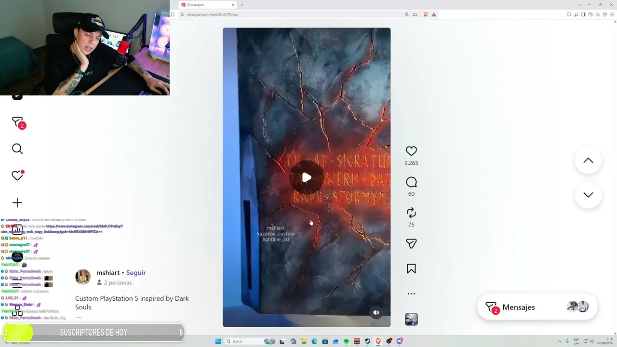The width and height of the screenshot is (617, 347).
Task: Go to the next reel
Action: click(588, 195)
